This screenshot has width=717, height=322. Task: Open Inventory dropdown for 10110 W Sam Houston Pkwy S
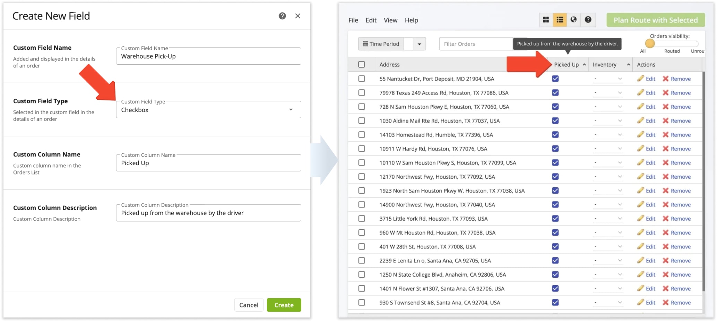[x=608, y=163]
